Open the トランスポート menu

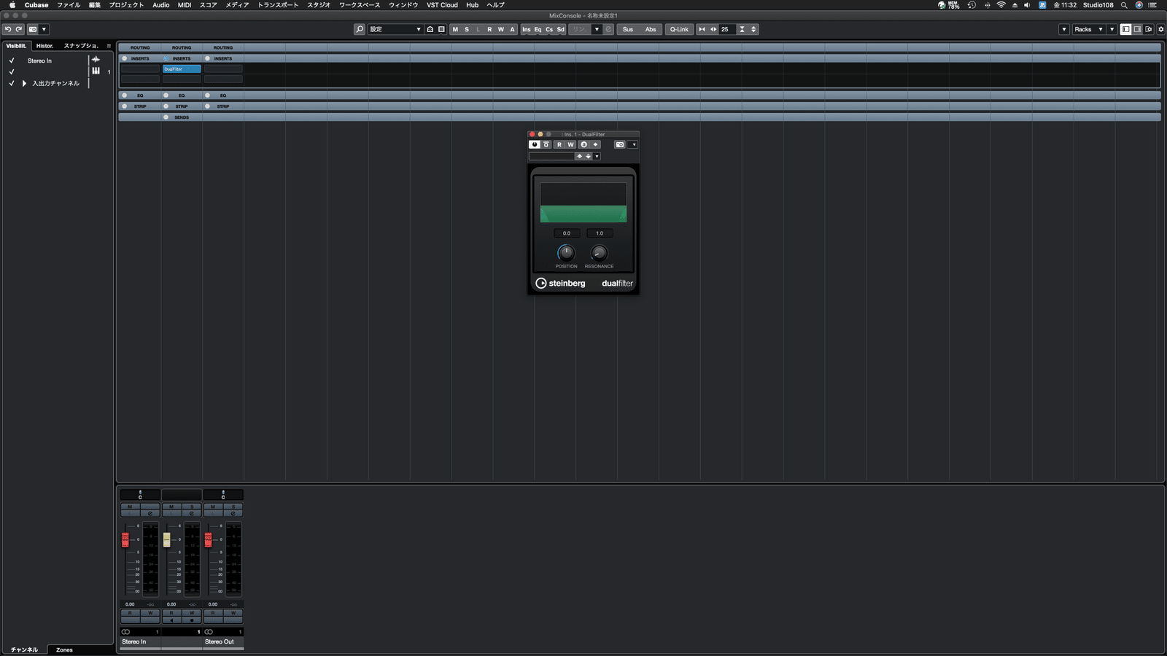click(278, 5)
